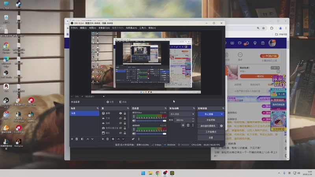Move scene down with 场景 panel down arrow
The width and height of the screenshot is (315, 177).
pos(93,139)
